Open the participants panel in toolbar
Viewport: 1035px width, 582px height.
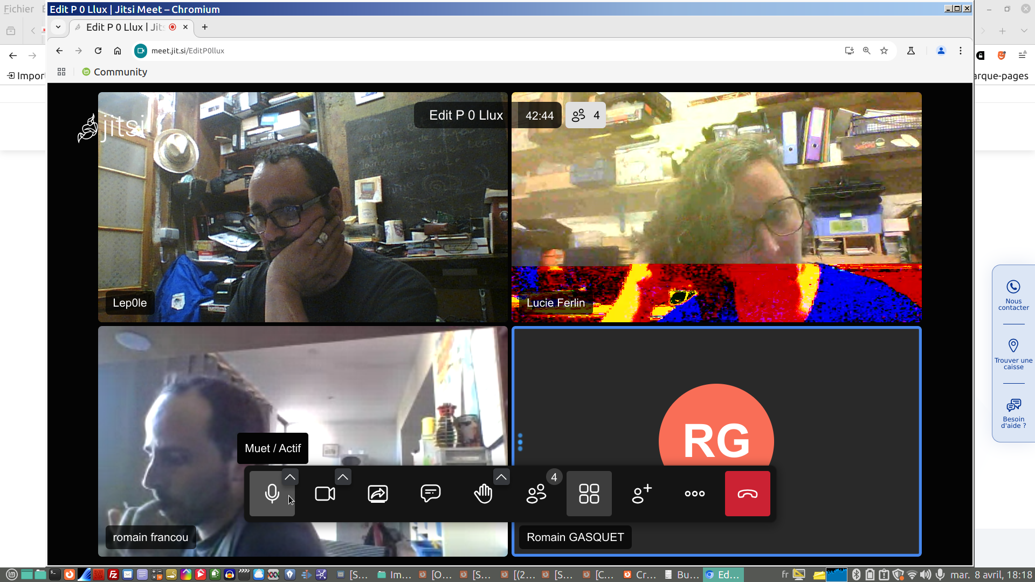tap(536, 494)
